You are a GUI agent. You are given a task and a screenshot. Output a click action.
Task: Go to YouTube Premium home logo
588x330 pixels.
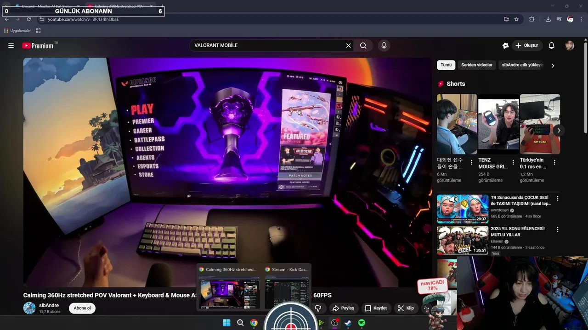tap(38, 45)
